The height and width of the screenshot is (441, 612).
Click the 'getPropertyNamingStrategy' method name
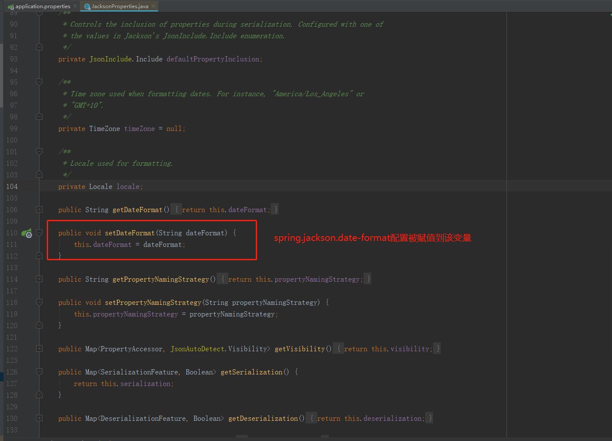coord(161,279)
